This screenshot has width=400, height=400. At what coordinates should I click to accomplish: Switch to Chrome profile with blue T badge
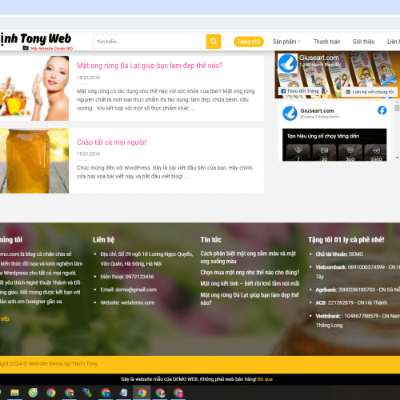pos(106,393)
